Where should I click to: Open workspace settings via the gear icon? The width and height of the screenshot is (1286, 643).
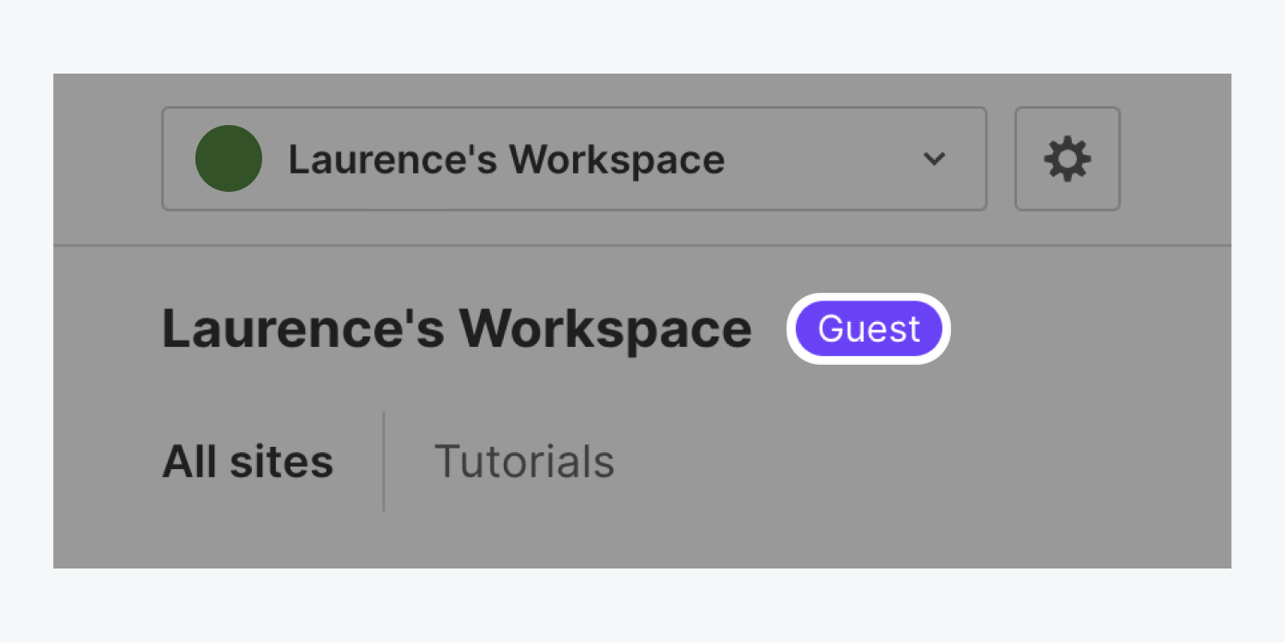click(x=1067, y=158)
